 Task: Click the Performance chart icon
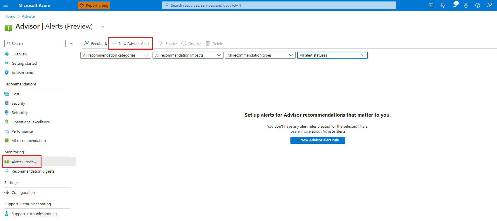pos(7,131)
